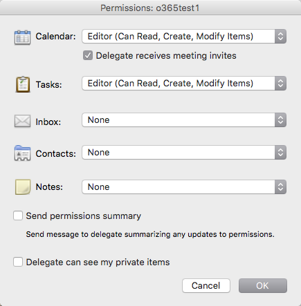Open the Calendar permission dropdown
Screen dimensions: 301x306
pos(184,37)
